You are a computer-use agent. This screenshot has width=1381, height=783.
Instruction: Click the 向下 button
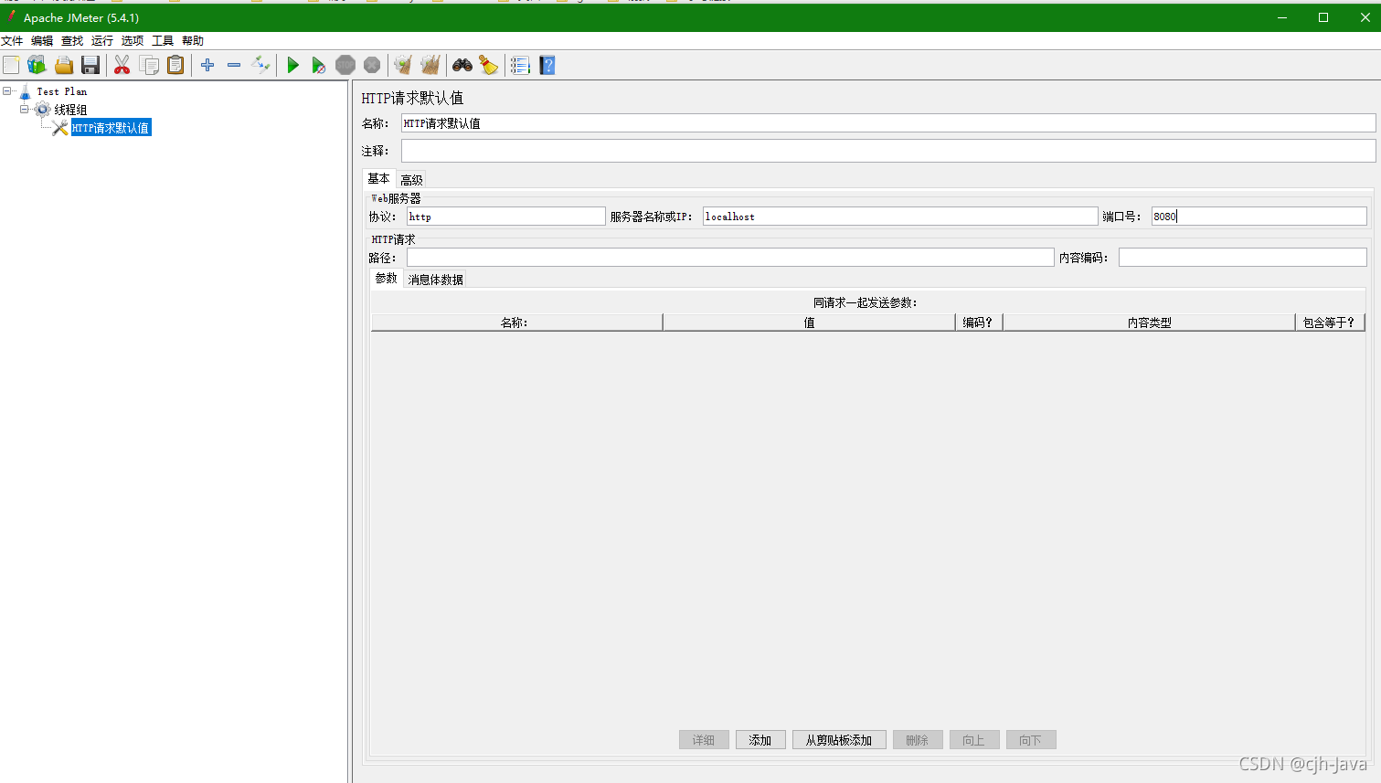click(x=1031, y=740)
